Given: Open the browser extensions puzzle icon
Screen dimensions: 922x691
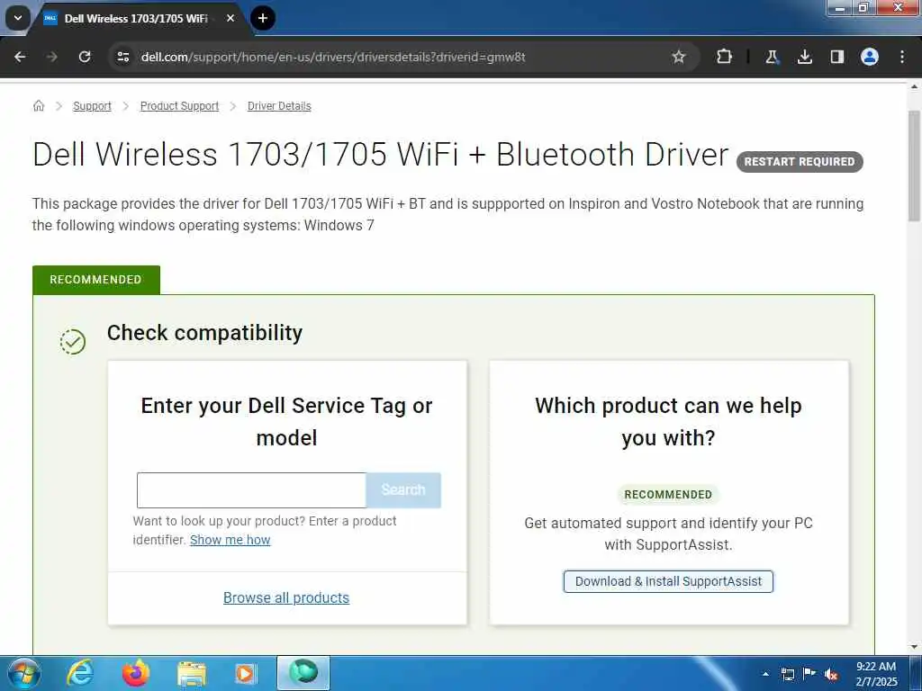Looking at the screenshot, I should (x=725, y=57).
